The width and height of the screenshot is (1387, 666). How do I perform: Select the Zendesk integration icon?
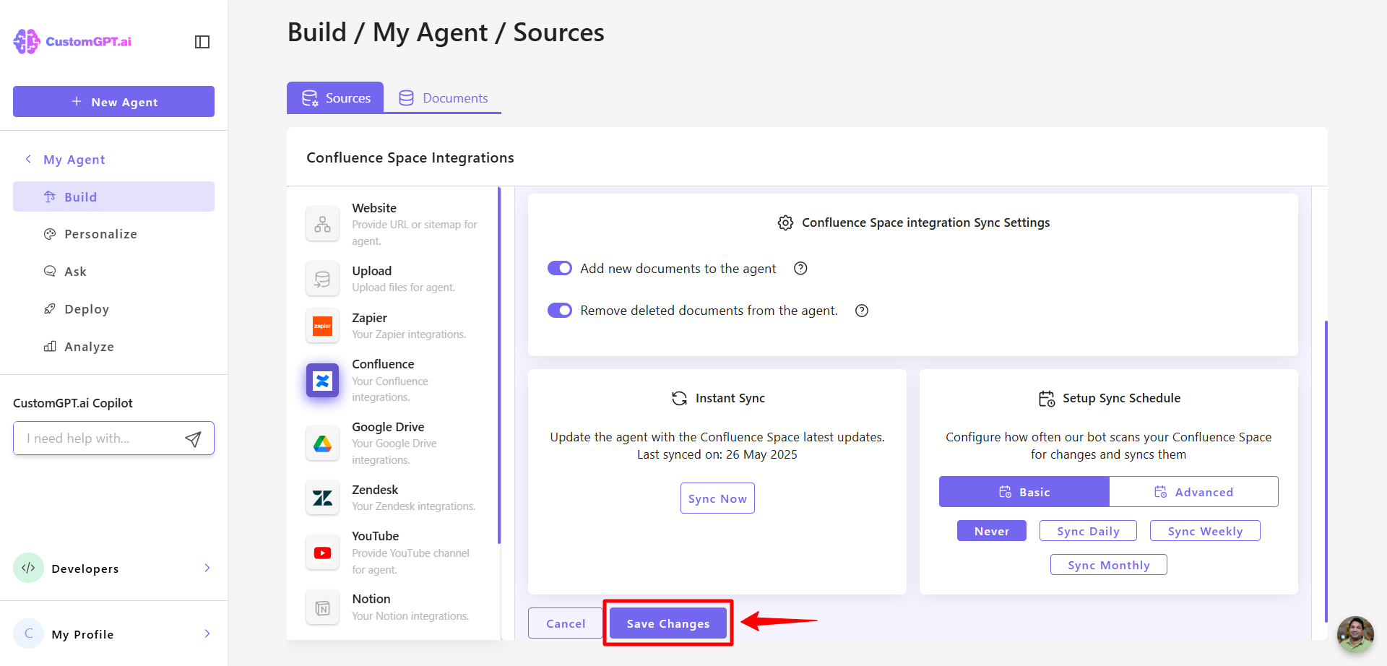click(x=322, y=498)
